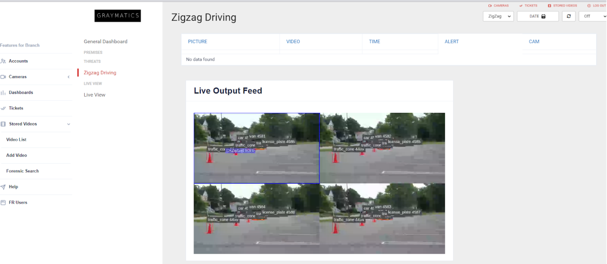Expand the Cameras sidebar arrow

(x=69, y=77)
